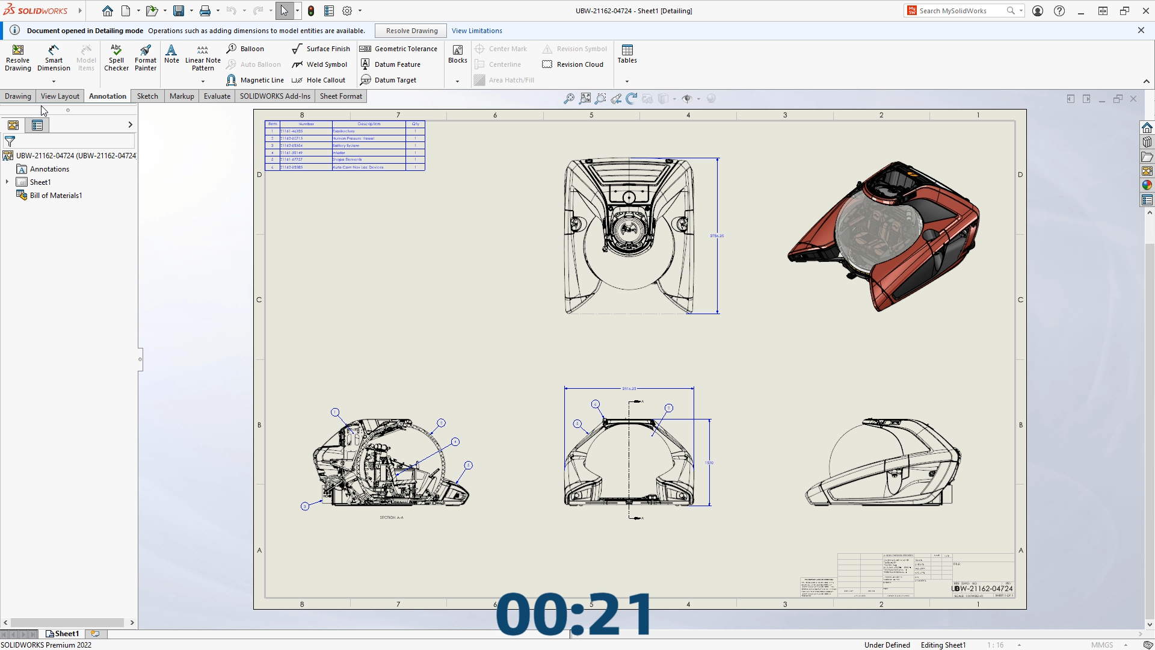
Task: Open the Blocks dropdown arrow
Action: point(457,81)
